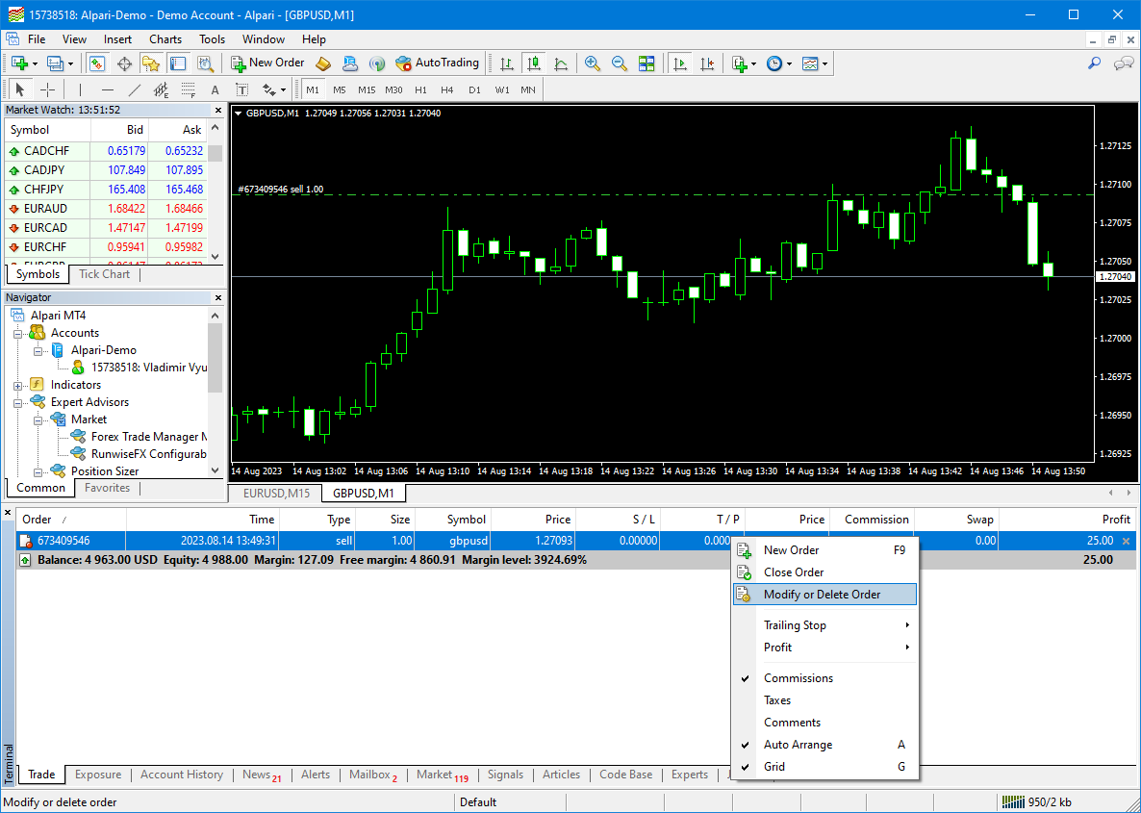The height and width of the screenshot is (813, 1141).
Task: Click the Tile Windows icon
Action: pos(647,64)
